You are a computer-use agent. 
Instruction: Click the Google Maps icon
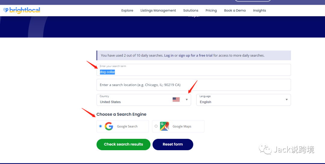tap(164, 126)
